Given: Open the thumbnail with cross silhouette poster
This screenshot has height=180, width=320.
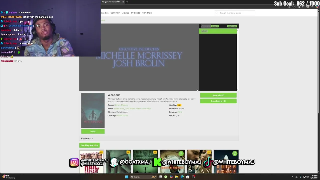Looking at the screenshot, I should pos(145,162).
